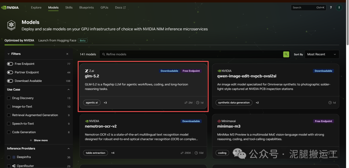Click the Minimaxai logo icon
Screen dimensions: 349x168
coord(219,121)
